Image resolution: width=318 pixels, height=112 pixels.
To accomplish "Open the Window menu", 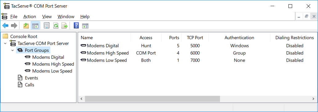I will click(66, 17).
